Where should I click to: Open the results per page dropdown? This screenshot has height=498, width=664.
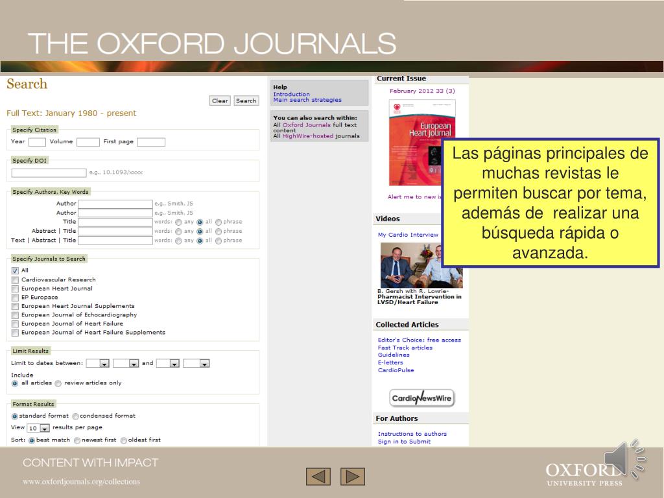(x=38, y=428)
